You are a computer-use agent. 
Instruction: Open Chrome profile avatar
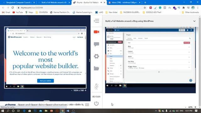[x=193, y=8]
